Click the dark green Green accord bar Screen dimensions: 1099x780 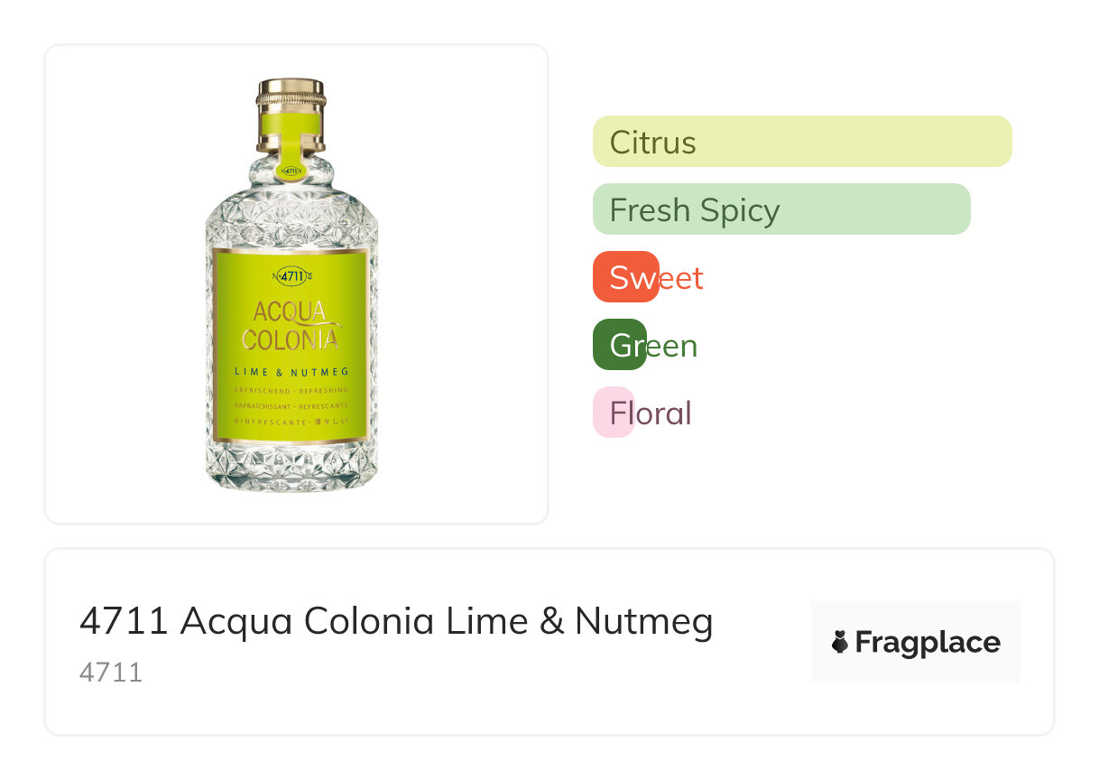(x=620, y=345)
